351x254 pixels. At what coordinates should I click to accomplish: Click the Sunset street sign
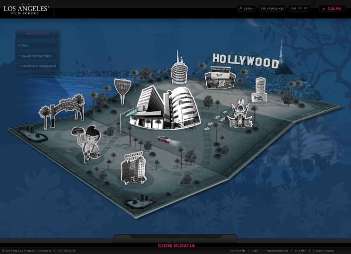[x=131, y=112]
